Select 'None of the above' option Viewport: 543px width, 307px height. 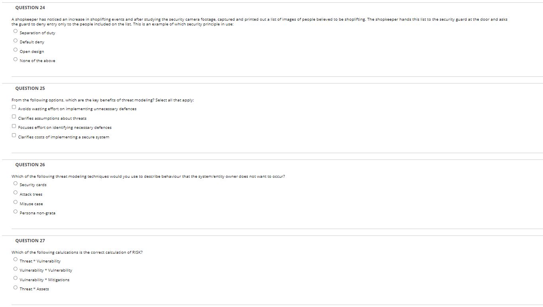pyautogui.click(x=16, y=60)
